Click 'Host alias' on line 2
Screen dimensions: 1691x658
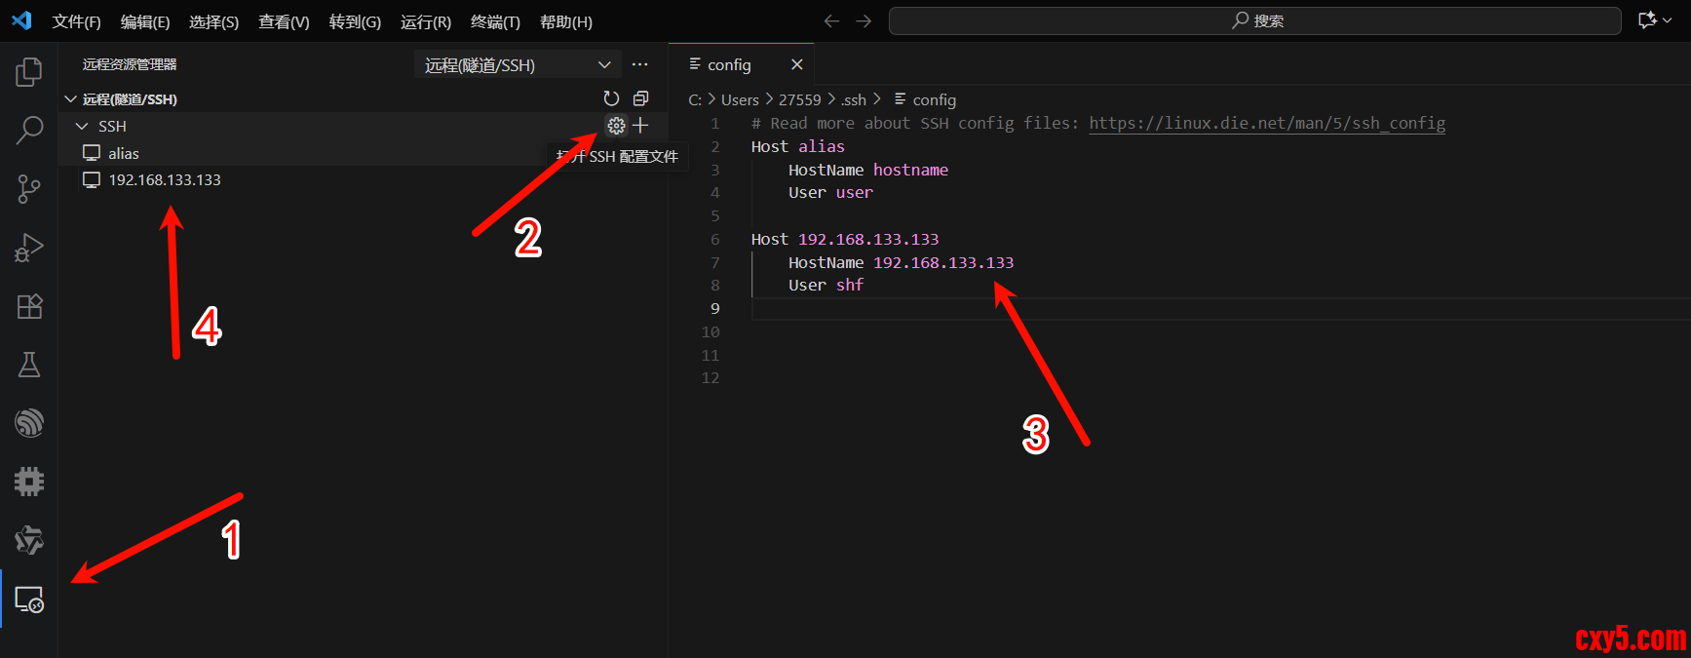click(x=798, y=146)
